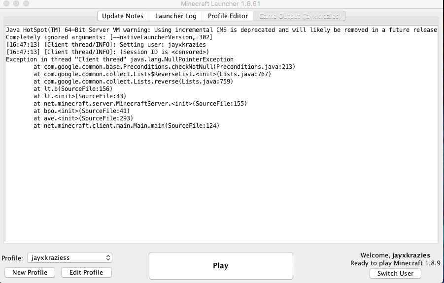The image size is (444, 283).
Task: Click the 'Ready to play Minecraft 1.8.9' text
Action: [395, 263]
